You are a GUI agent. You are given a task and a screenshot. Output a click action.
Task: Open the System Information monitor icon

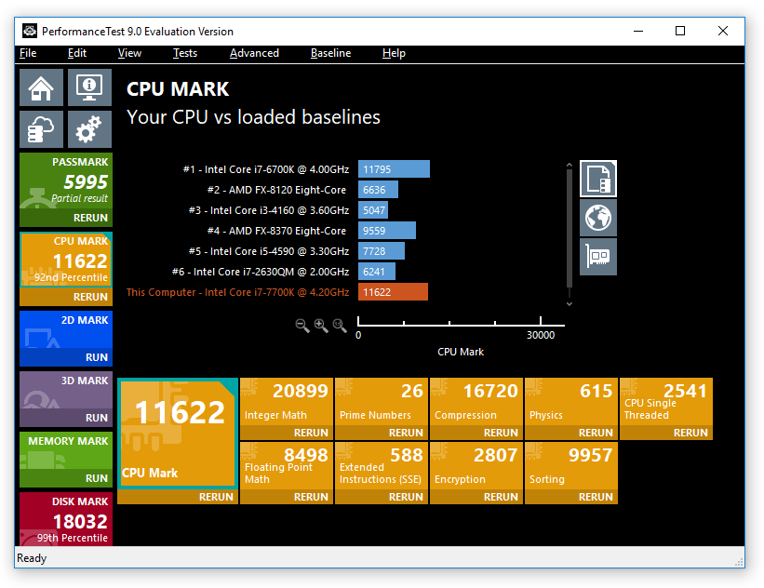click(89, 87)
